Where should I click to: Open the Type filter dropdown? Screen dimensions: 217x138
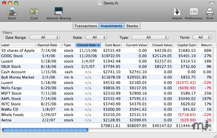pos(150,37)
